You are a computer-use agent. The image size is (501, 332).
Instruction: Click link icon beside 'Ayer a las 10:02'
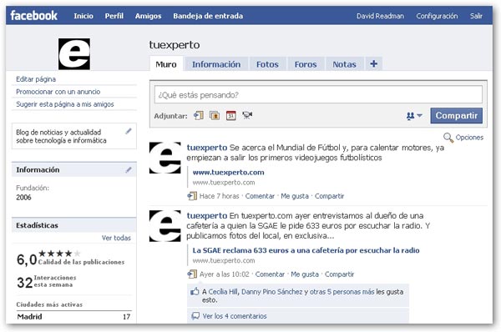[192, 274]
